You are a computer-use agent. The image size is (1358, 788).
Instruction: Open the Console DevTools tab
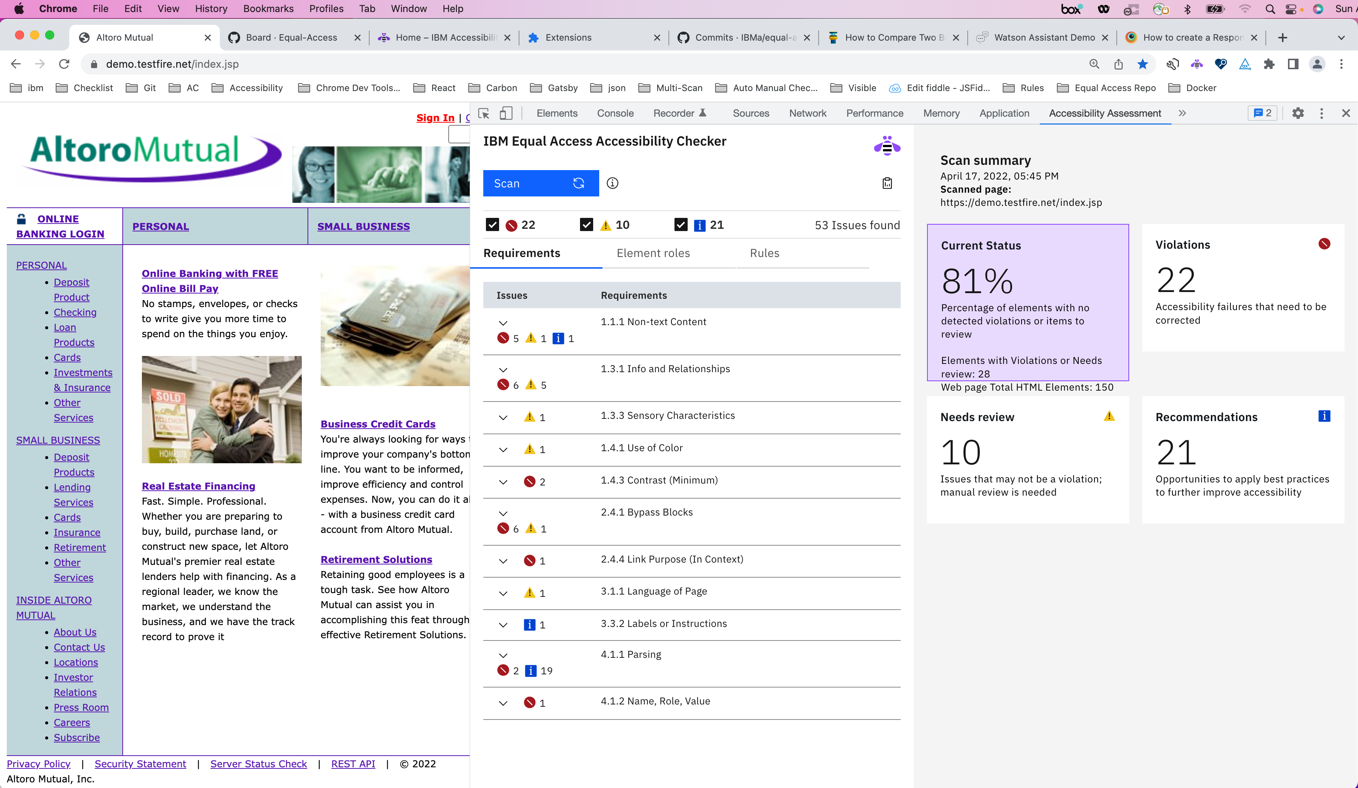tap(615, 113)
